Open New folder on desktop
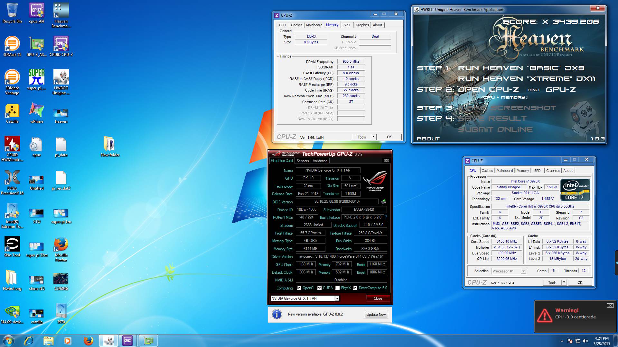This screenshot has width=618, height=347. pos(110,147)
